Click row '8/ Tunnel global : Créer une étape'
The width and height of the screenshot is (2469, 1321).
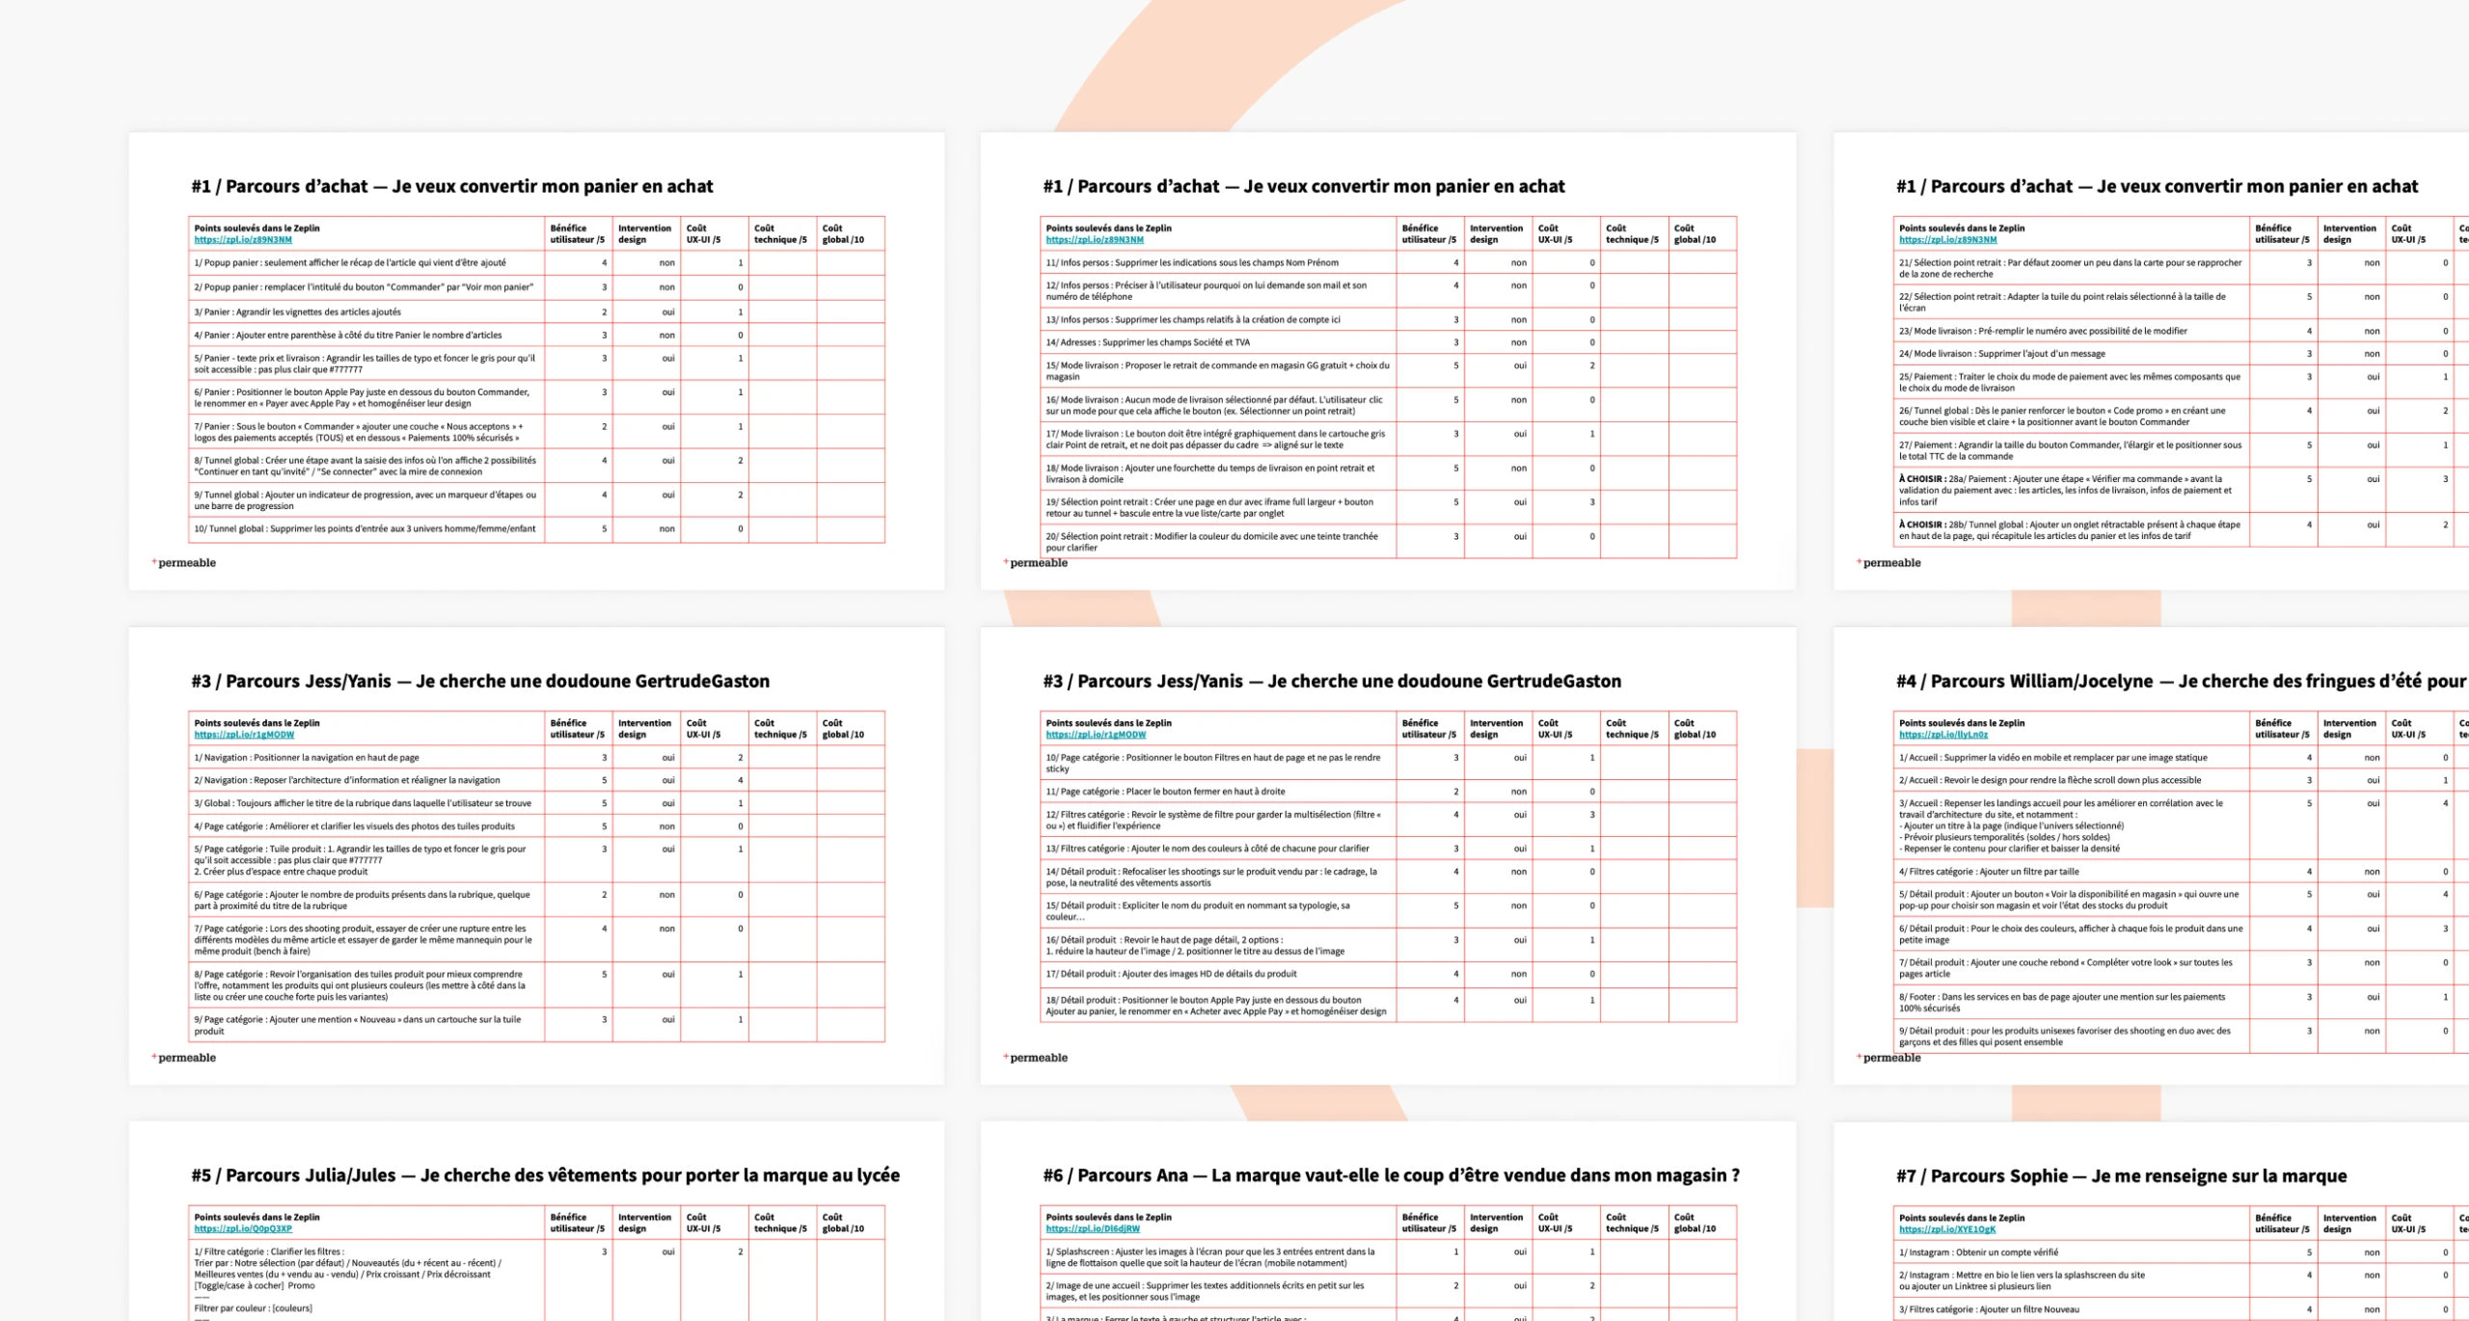coord(536,467)
